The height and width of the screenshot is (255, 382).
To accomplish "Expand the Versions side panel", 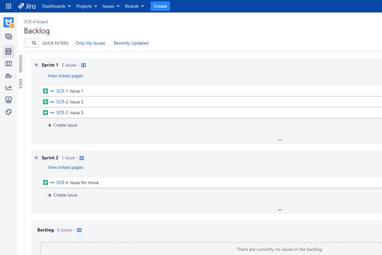I will tap(21, 63).
